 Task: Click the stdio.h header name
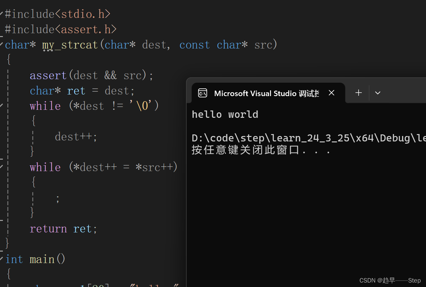click(83, 14)
